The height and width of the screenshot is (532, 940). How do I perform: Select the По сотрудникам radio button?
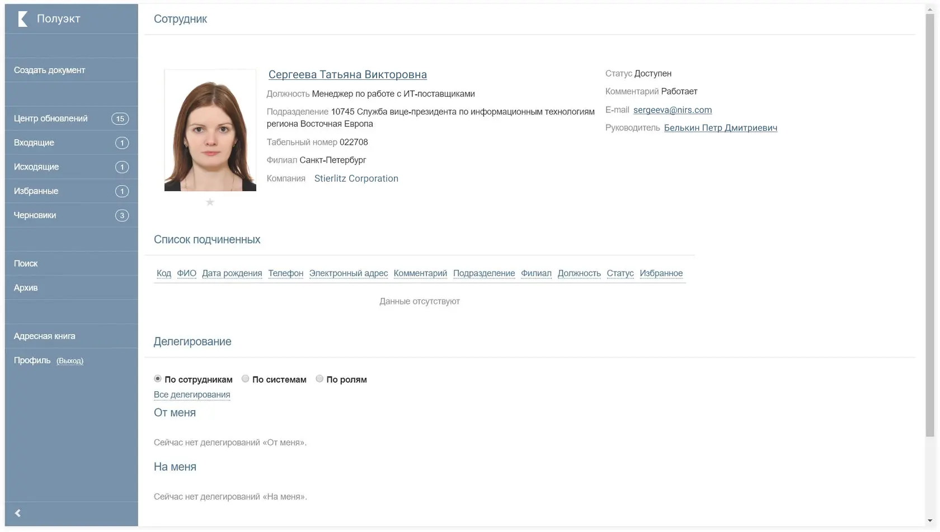point(158,379)
